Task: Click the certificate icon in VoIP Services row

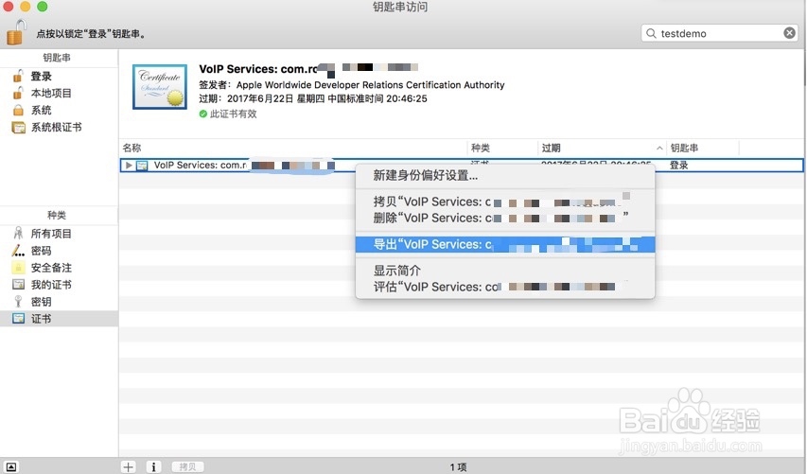Action: (x=142, y=166)
